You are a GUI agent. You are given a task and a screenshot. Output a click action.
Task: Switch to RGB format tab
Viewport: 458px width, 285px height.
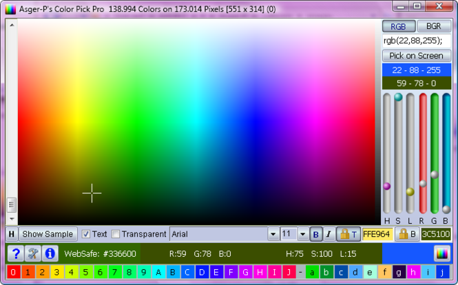click(399, 26)
